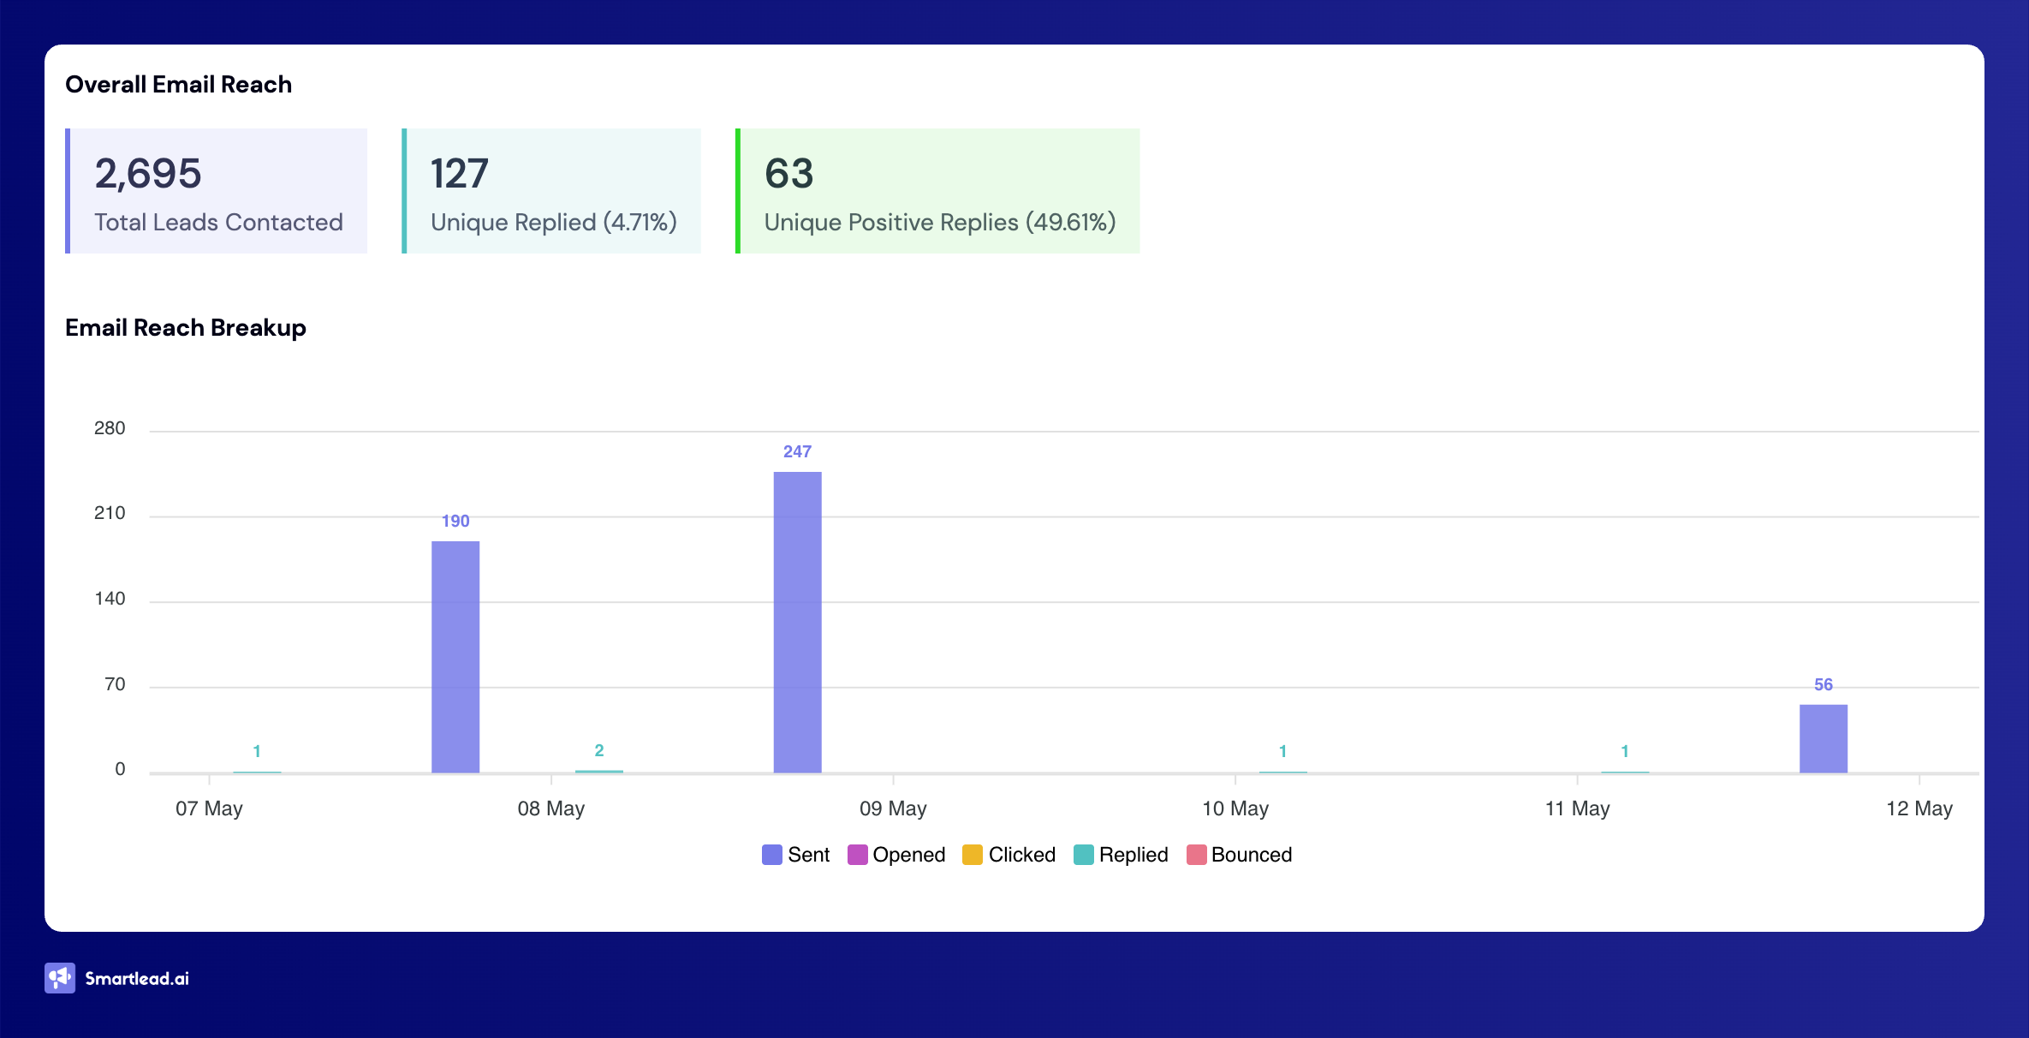Click the replied bar labeled 2
This screenshot has width=2029, height=1038.
[x=599, y=771]
